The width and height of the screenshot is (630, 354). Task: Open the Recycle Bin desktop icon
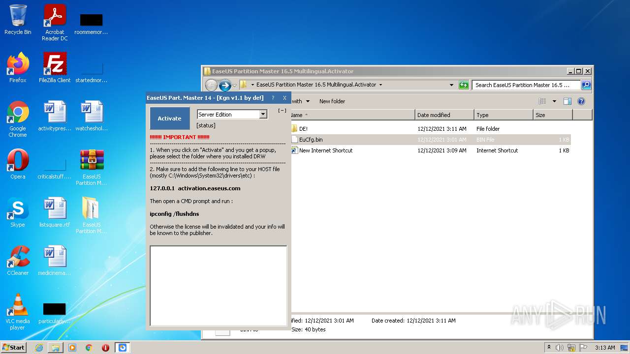tap(18, 20)
